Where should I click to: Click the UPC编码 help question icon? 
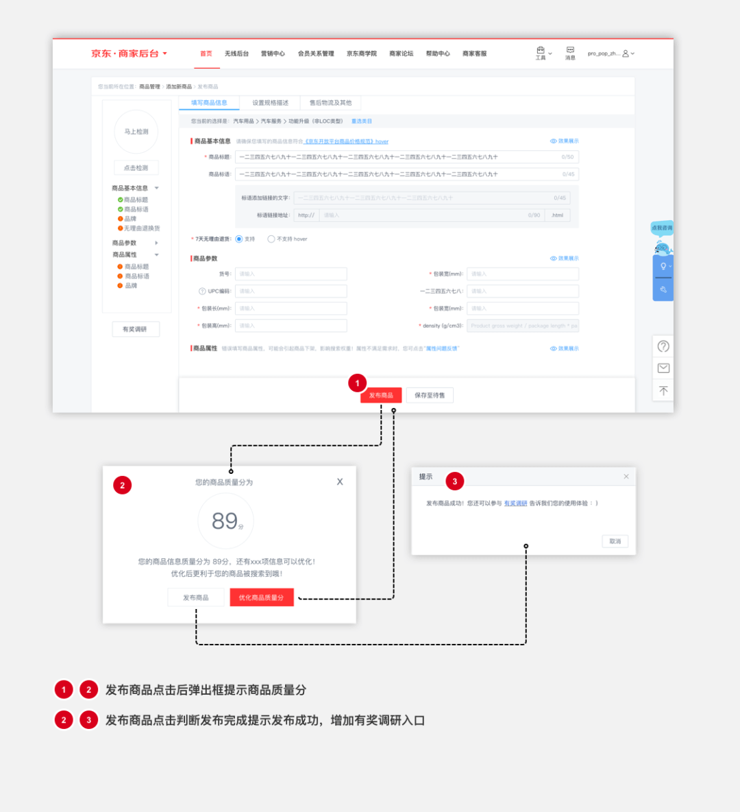(202, 291)
